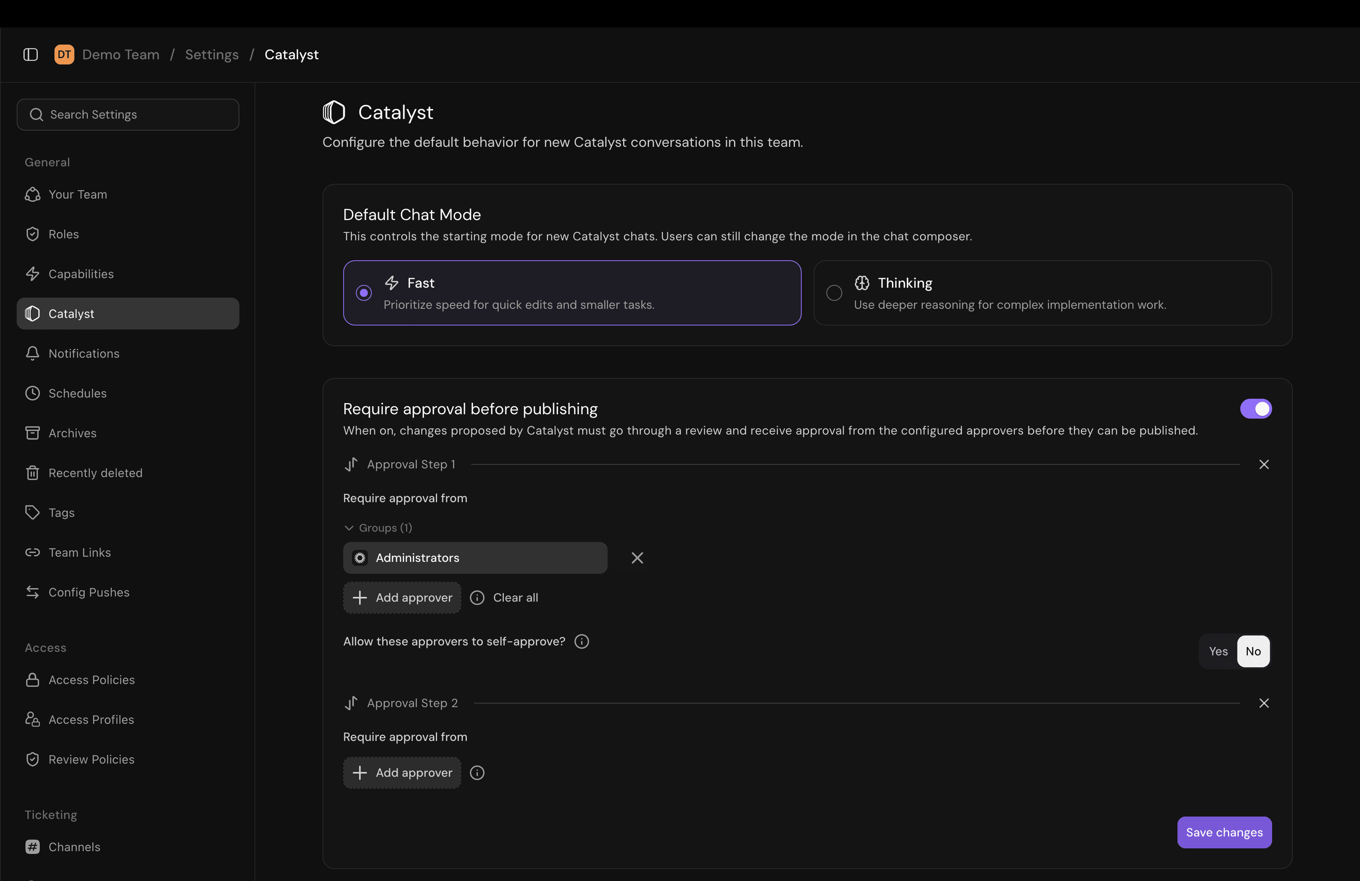Image resolution: width=1360 pixels, height=881 pixels.
Task: Click the Capabilities bolt icon
Action: pyautogui.click(x=33, y=274)
